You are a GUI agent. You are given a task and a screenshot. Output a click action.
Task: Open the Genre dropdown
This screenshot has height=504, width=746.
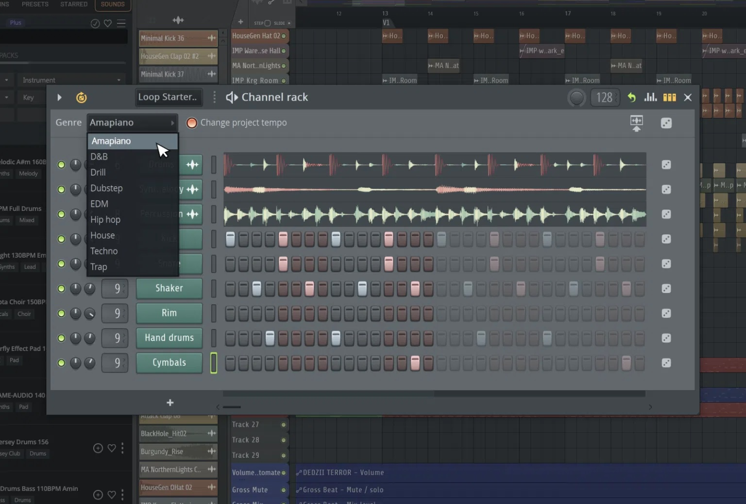[132, 122]
